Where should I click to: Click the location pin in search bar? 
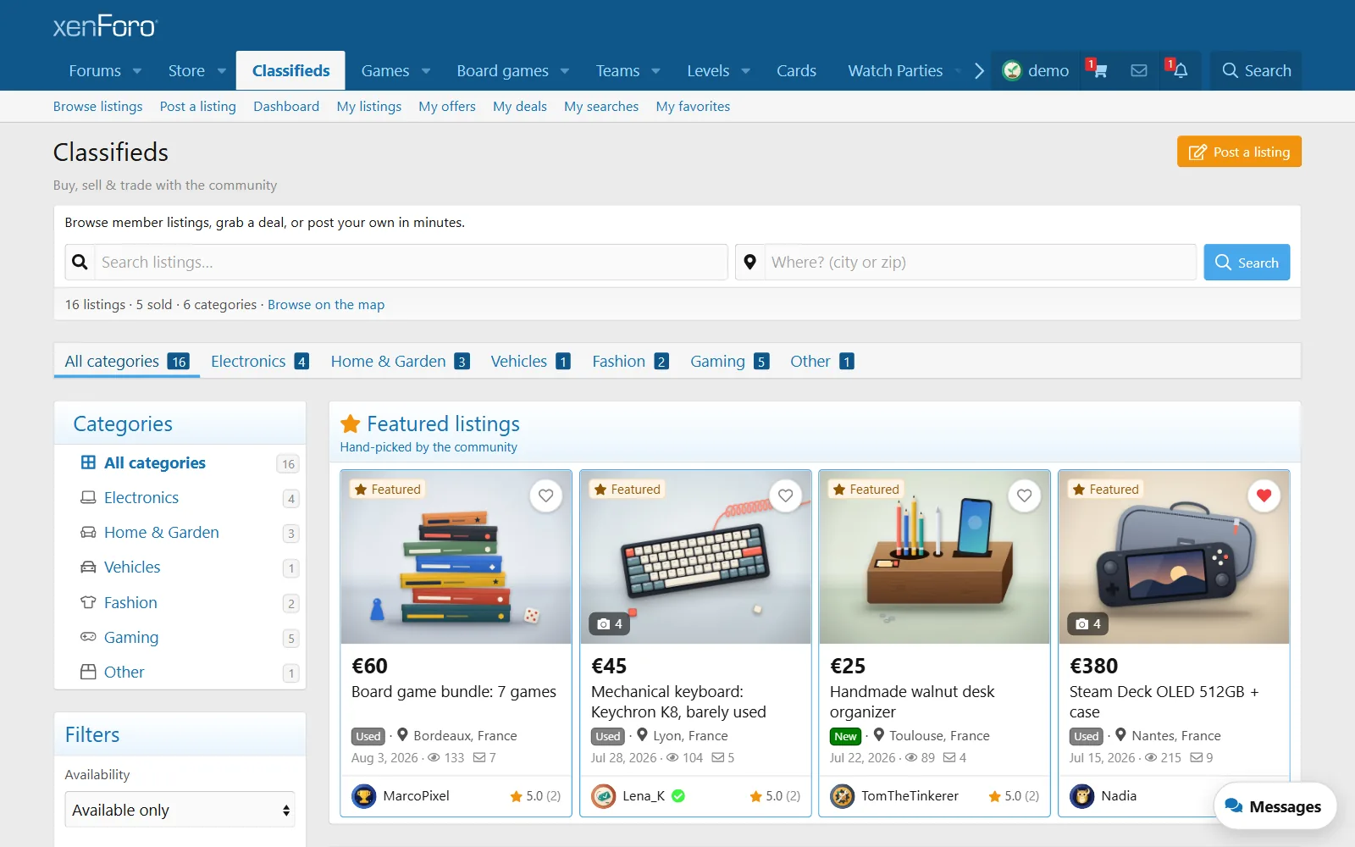click(x=749, y=263)
